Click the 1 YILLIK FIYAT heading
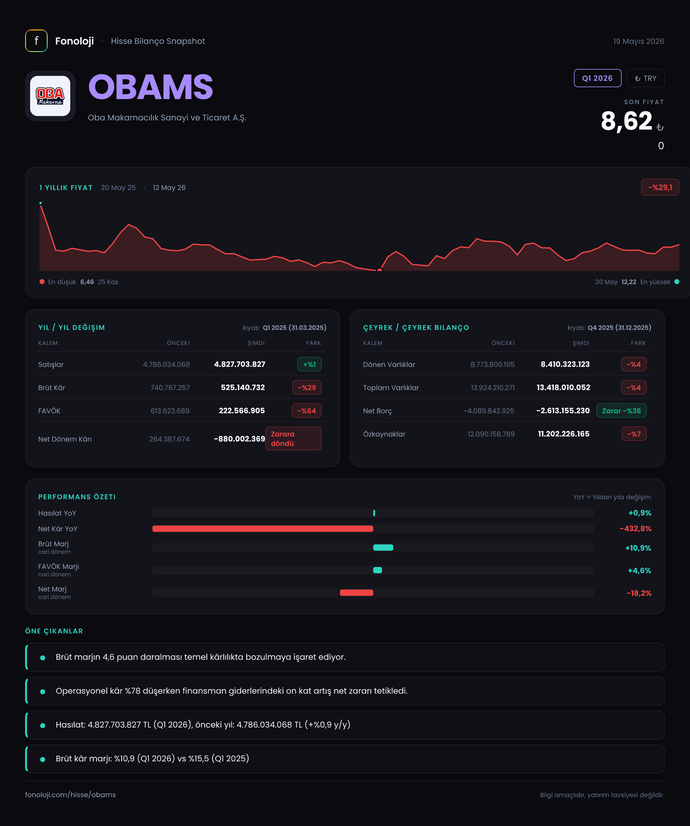The height and width of the screenshot is (826, 690). coord(66,188)
